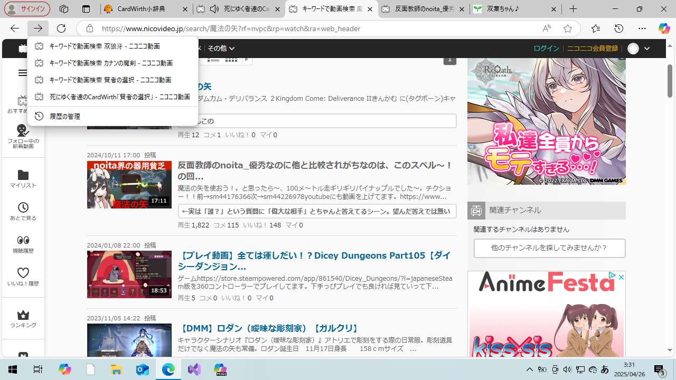The height and width of the screenshot is (380, 676).
Task: Add this page to favorites star
Action: pyautogui.click(x=567, y=28)
